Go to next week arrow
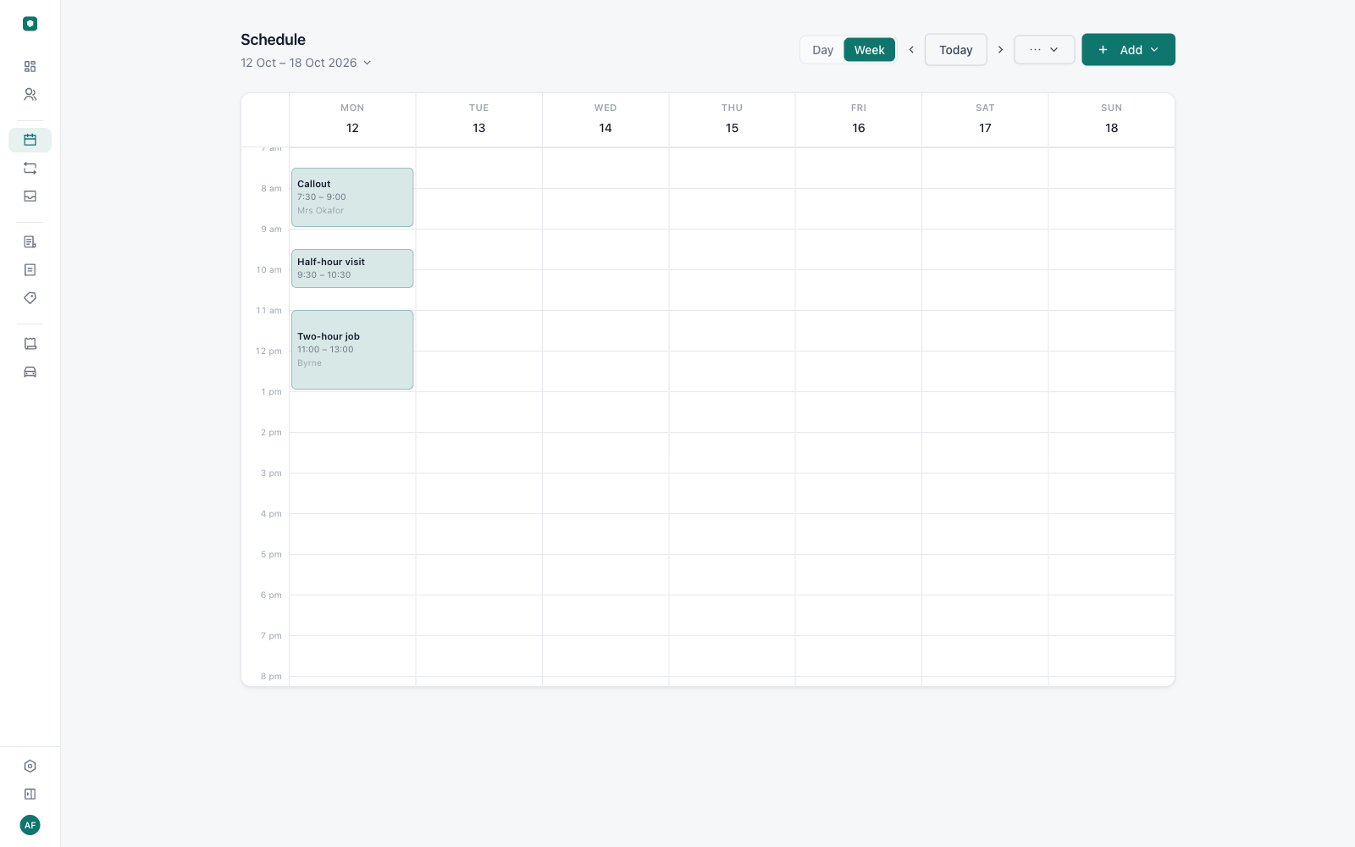 [x=1000, y=49]
